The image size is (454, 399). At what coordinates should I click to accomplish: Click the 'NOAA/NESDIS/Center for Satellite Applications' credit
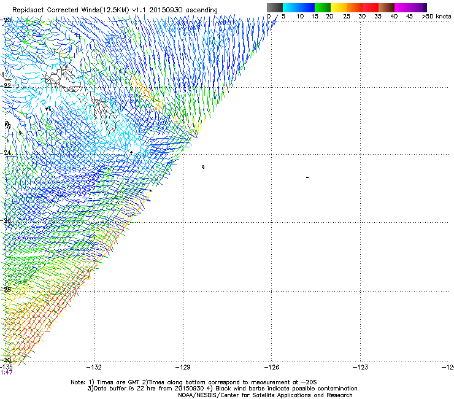coord(265,395)
